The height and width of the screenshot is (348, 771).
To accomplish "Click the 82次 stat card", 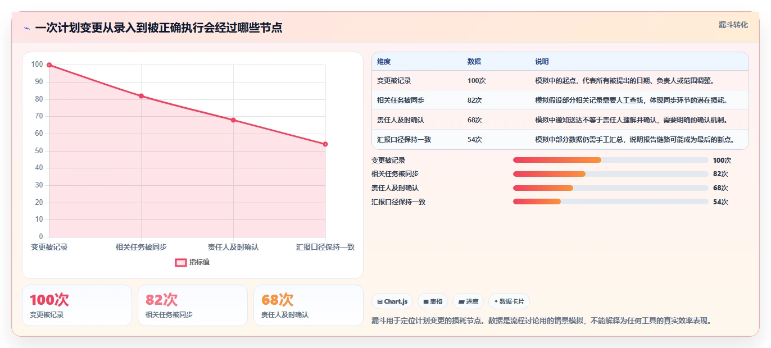I will [x=193, y=305].
